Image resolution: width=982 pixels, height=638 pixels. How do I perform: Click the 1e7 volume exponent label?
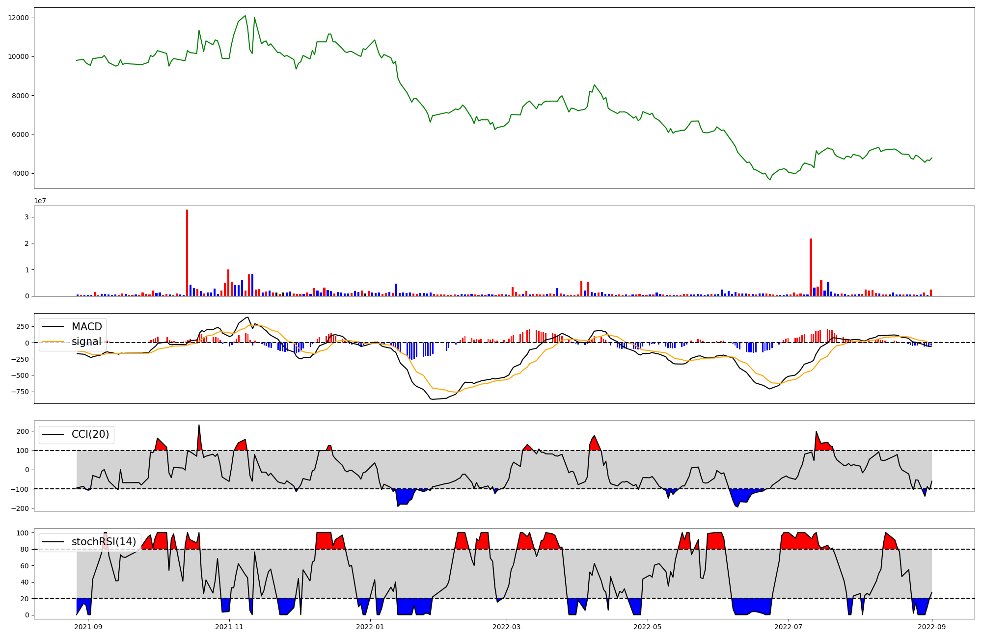click(40, 201)
